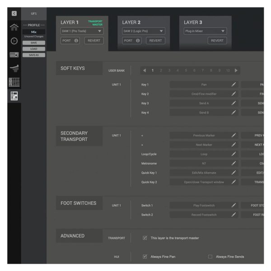Open the Home page from sidebar

pyautogui.click(x=14, y=27)
